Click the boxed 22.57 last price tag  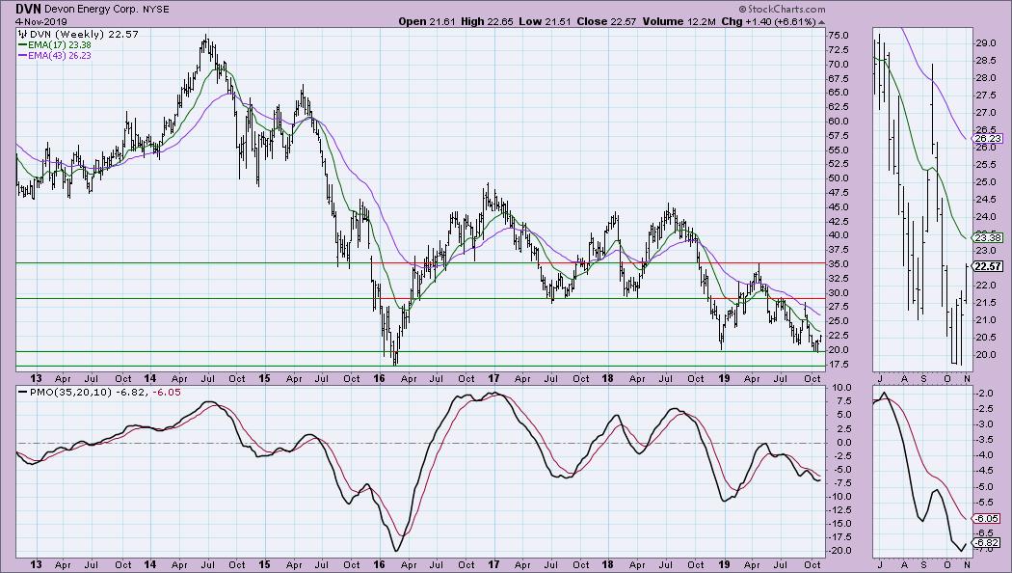click(988, 266)
